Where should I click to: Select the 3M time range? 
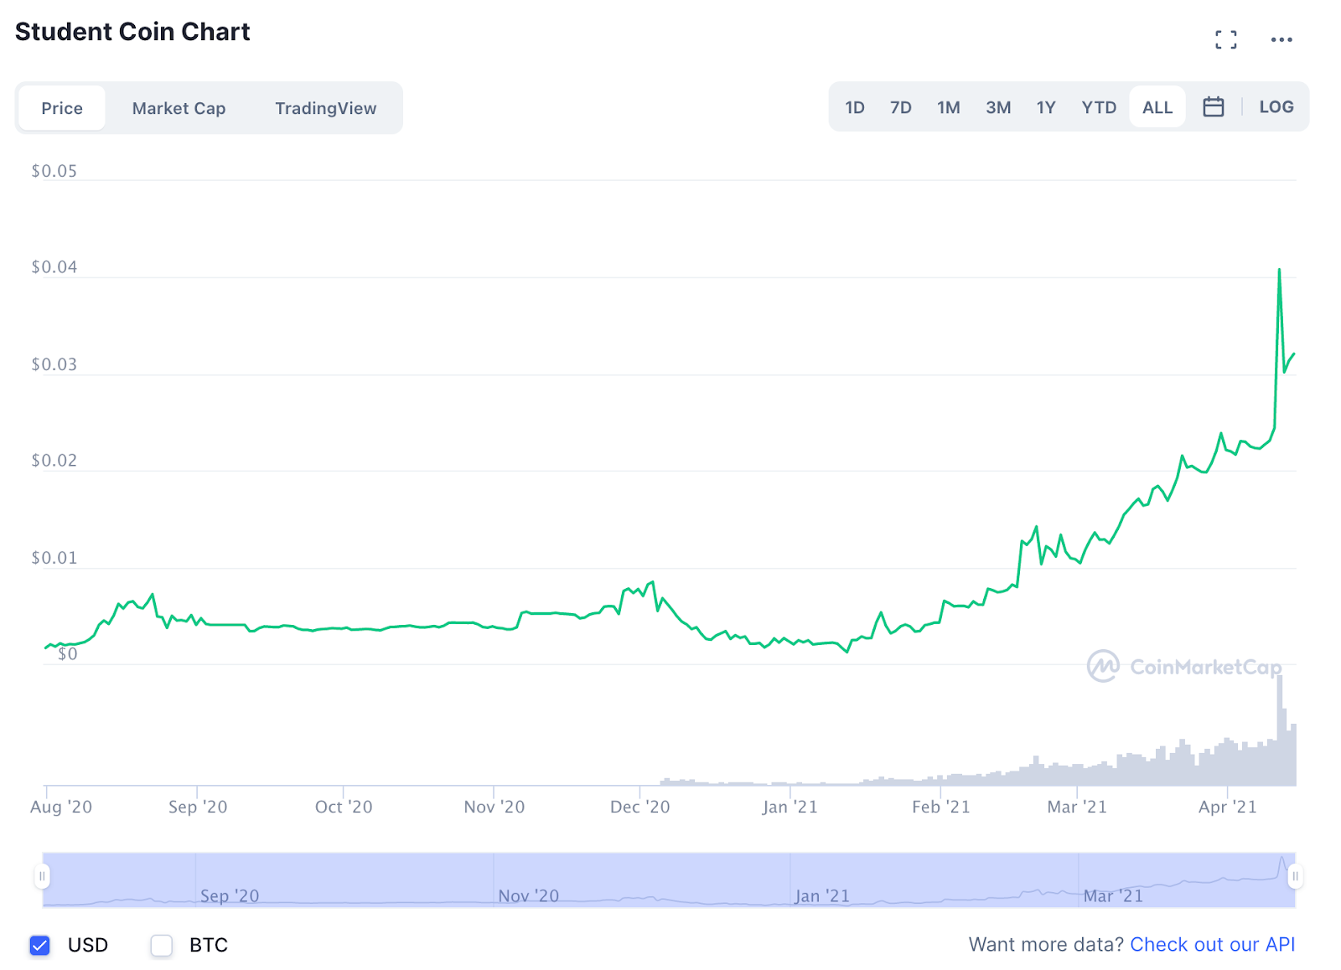pos(998,107)
